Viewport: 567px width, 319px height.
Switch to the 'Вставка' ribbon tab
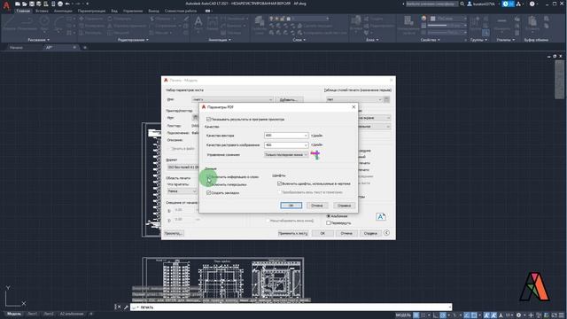pyautogui.click(x=42, y=11)
